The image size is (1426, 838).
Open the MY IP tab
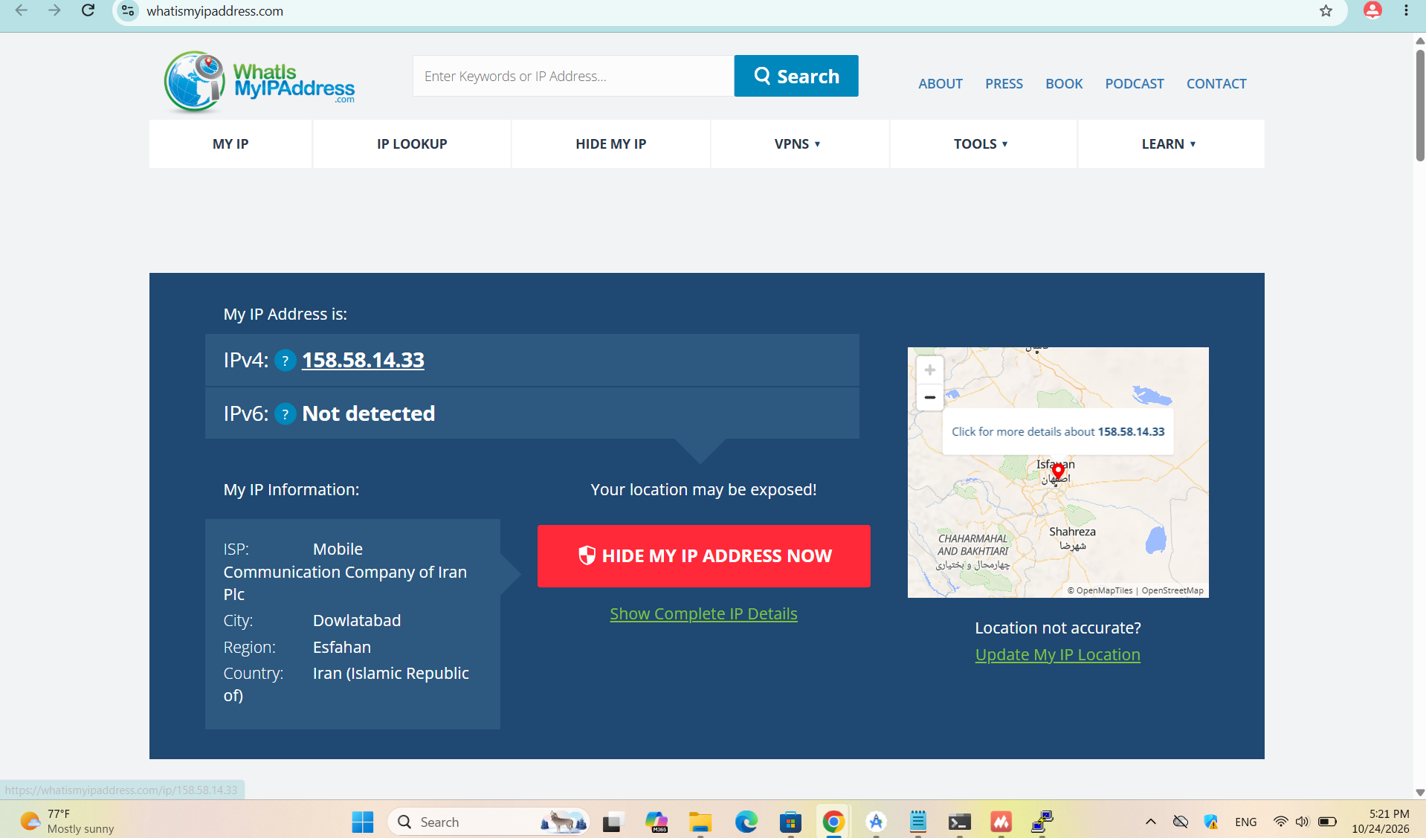tap(230, 144)
